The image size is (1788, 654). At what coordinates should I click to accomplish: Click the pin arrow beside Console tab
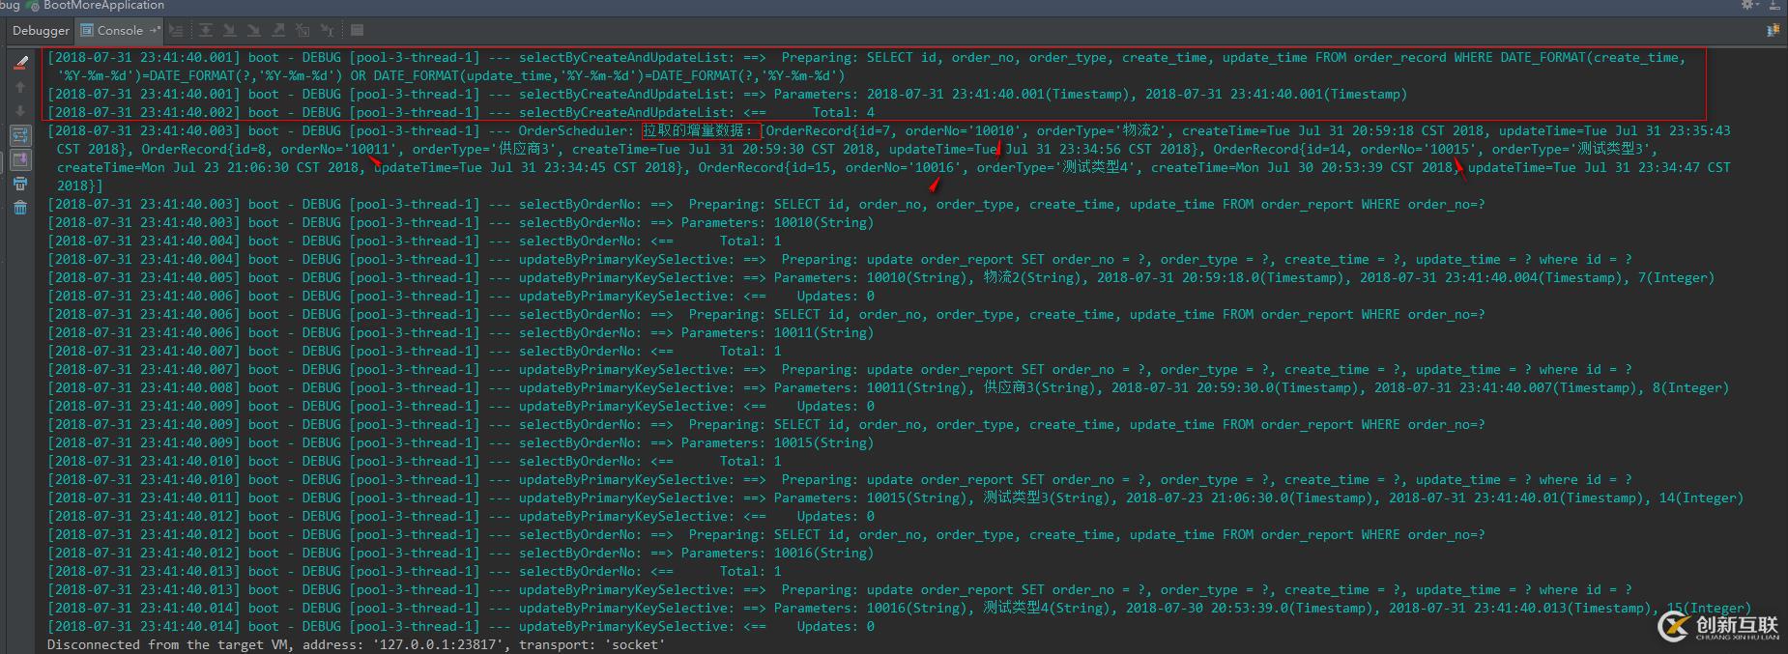pos(155,31)
